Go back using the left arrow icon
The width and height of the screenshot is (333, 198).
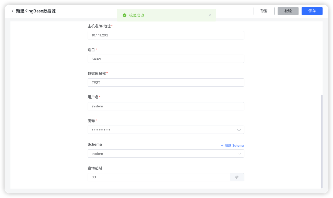(12, 11)
